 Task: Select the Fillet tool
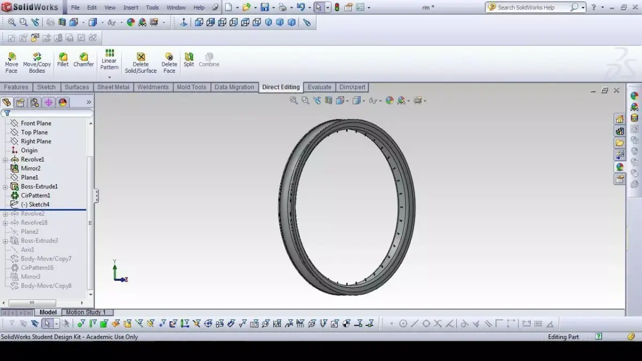63,59
